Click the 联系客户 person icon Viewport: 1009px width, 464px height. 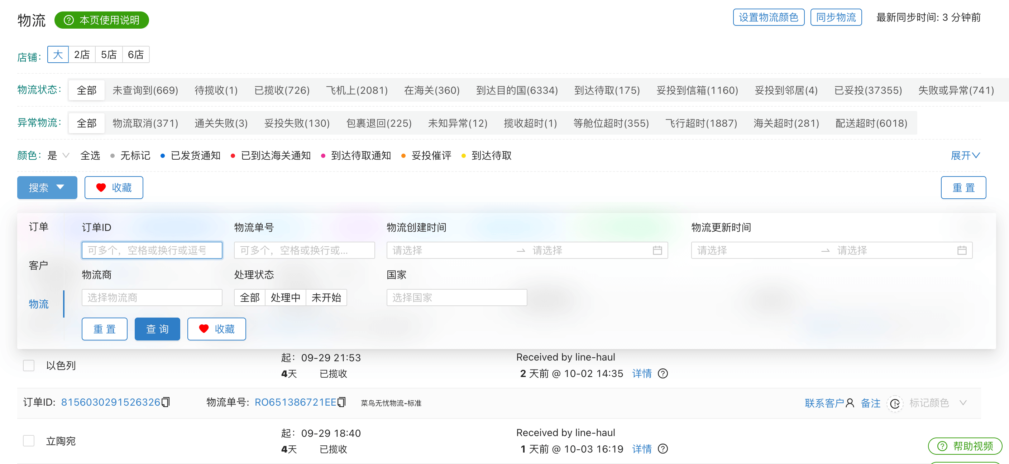pos(850,403)
